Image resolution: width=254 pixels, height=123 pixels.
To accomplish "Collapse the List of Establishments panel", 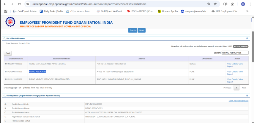I will click(x=247, y=38).
